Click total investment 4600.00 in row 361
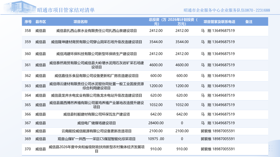 pos(156,65)
